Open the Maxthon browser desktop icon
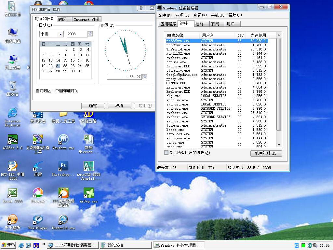Screen dimensions: 333x250 tap(63, 140)
